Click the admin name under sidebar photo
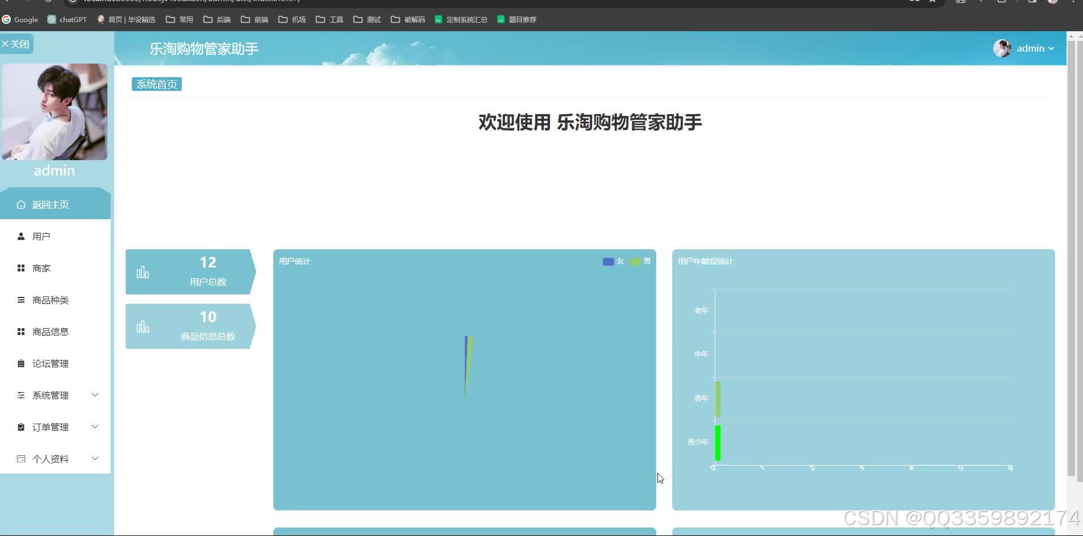The height and width of the screenshot is (536, 1083). (x=55, y=170)
